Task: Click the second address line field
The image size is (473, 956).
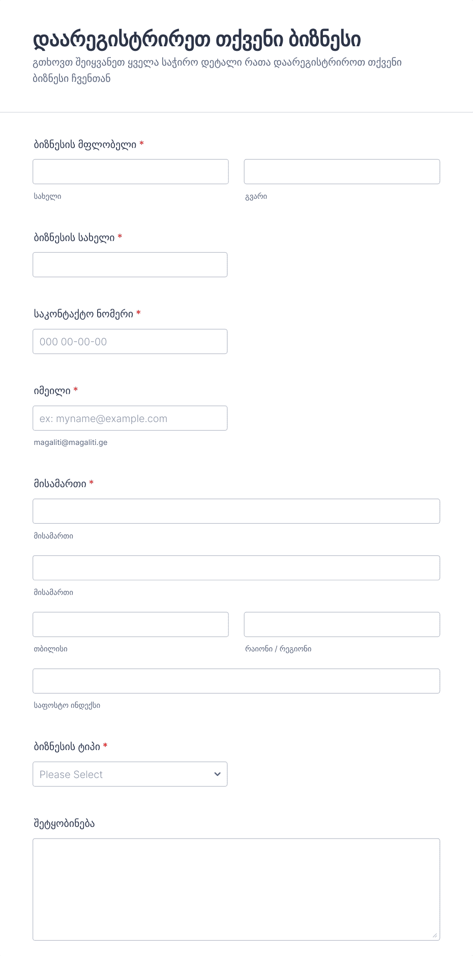Action: click(236, 567)
